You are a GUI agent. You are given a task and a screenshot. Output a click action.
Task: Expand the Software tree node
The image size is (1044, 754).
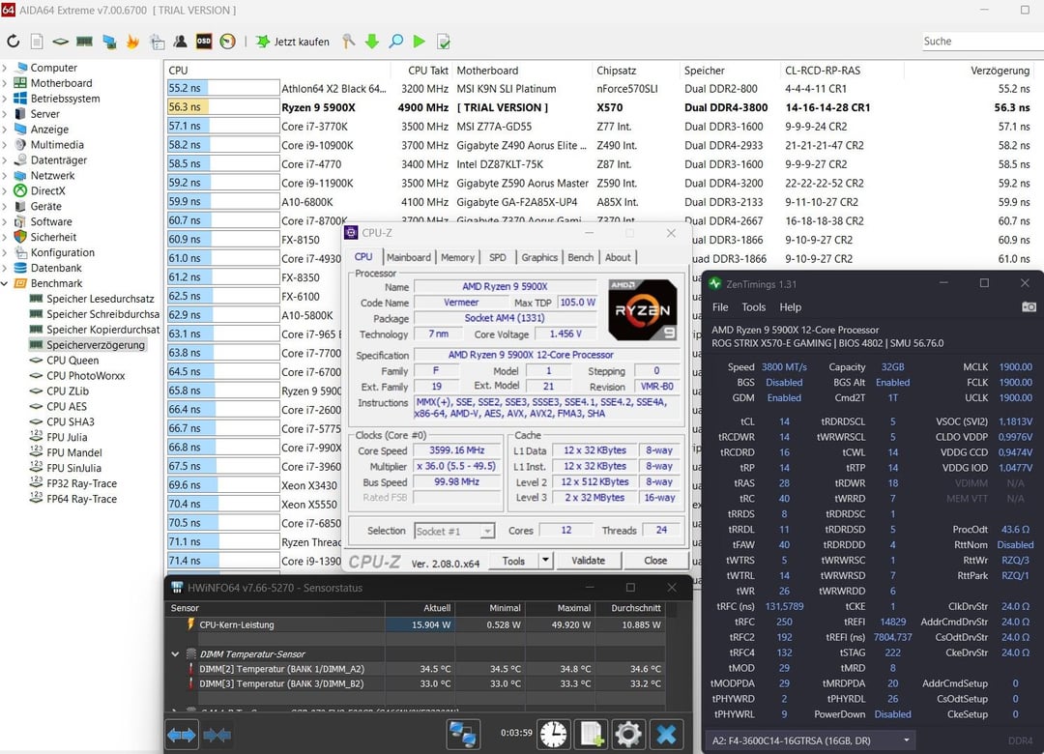5,221
